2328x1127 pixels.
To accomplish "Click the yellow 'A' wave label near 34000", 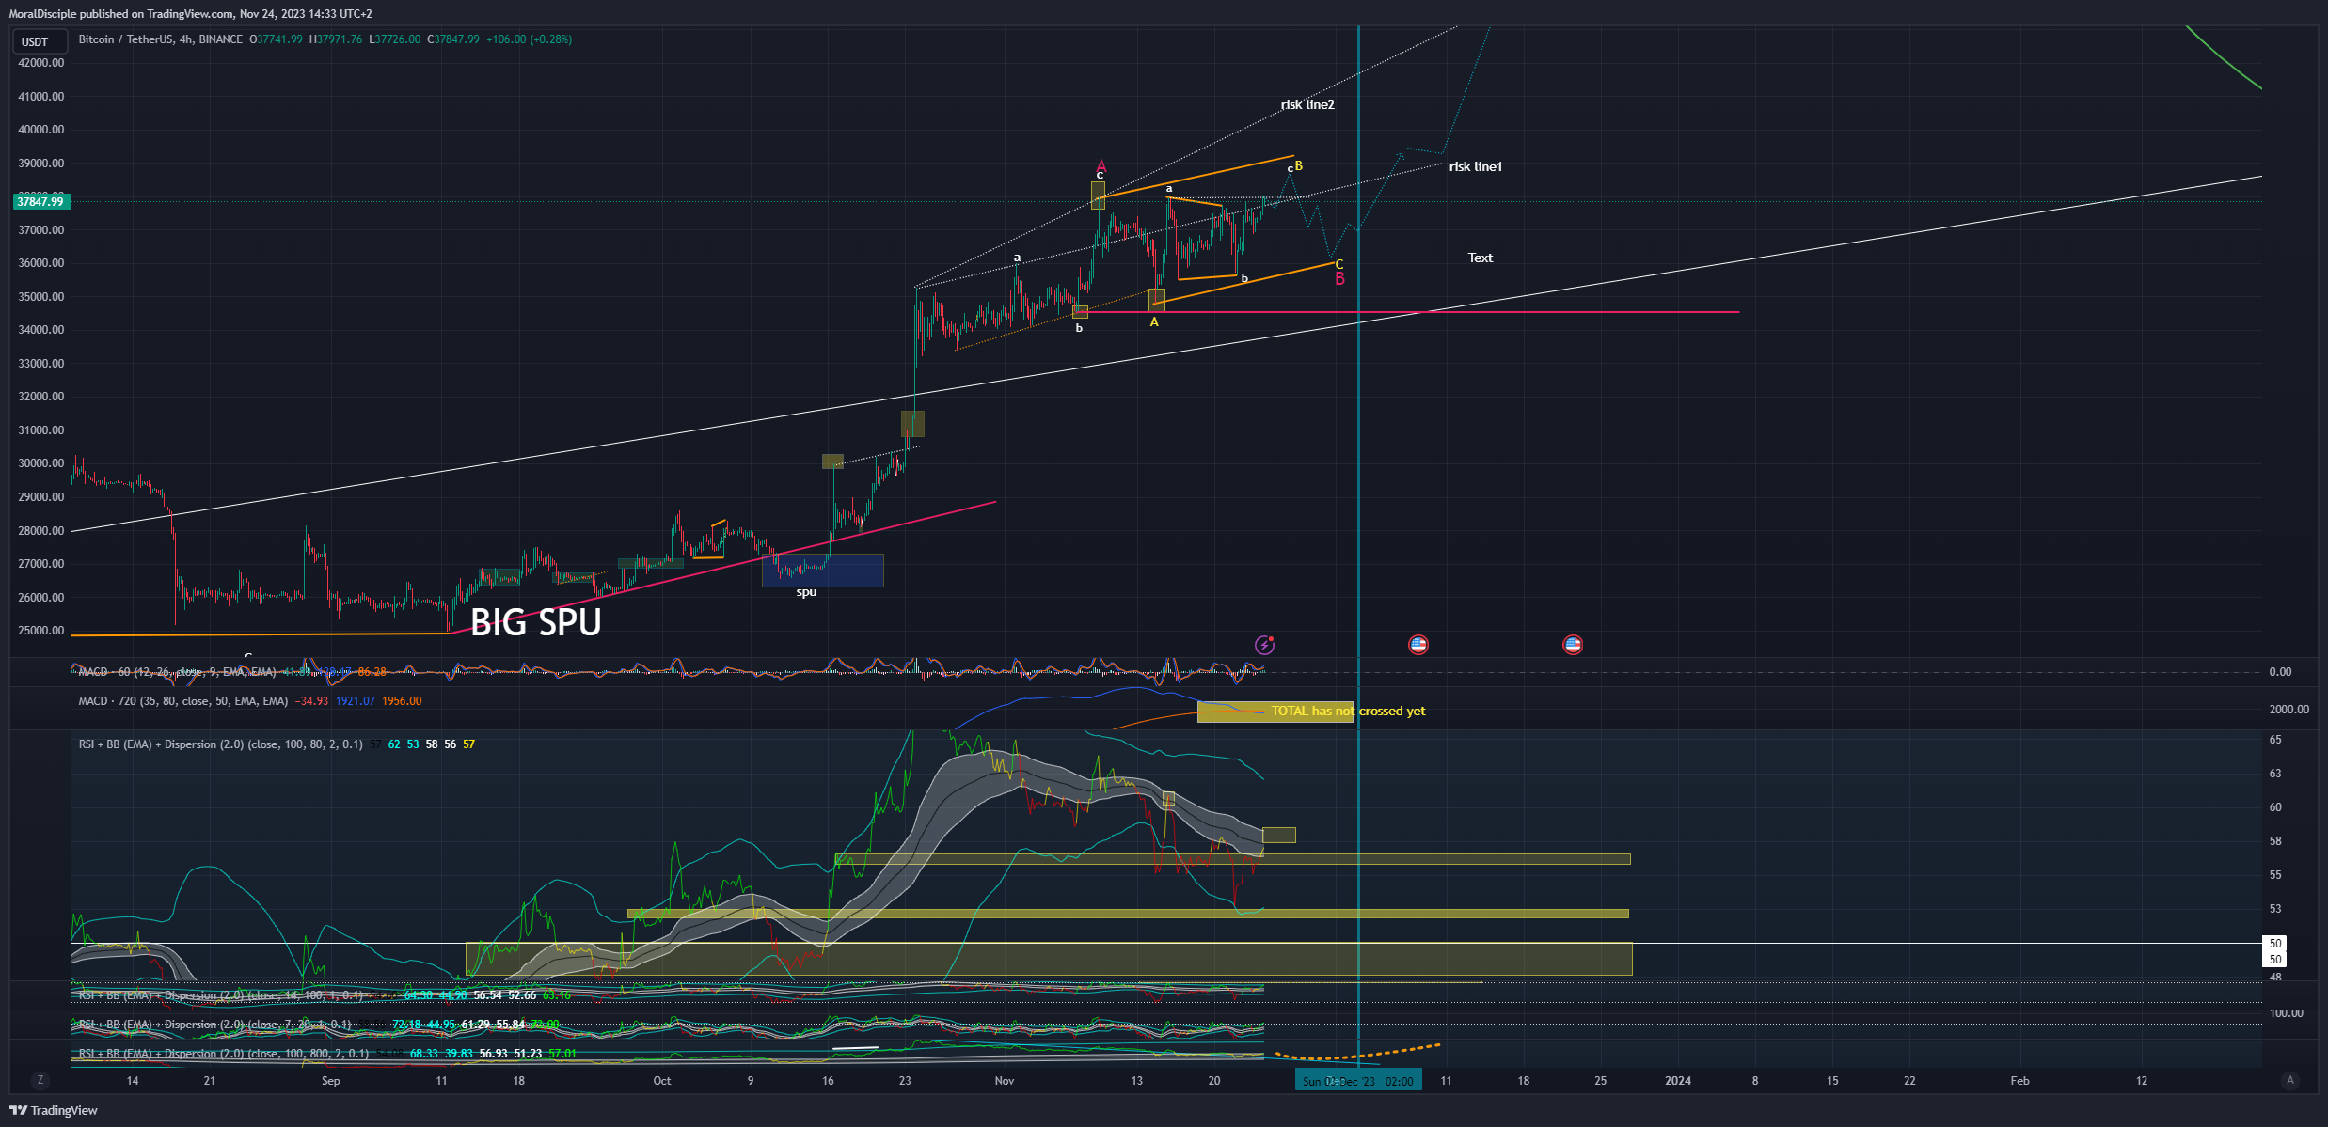I will (x=1154, y=322).
